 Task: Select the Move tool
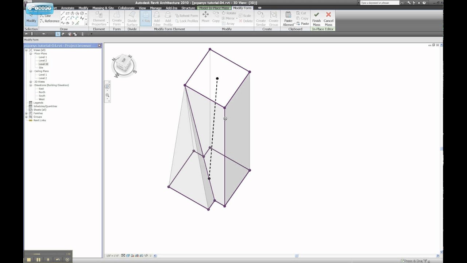coord(205,17)
